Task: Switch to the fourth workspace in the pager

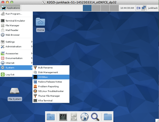Action: (114, 8)
